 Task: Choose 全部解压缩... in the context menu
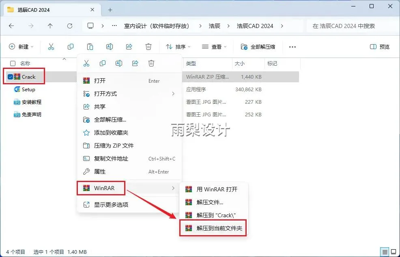point(129,120)
